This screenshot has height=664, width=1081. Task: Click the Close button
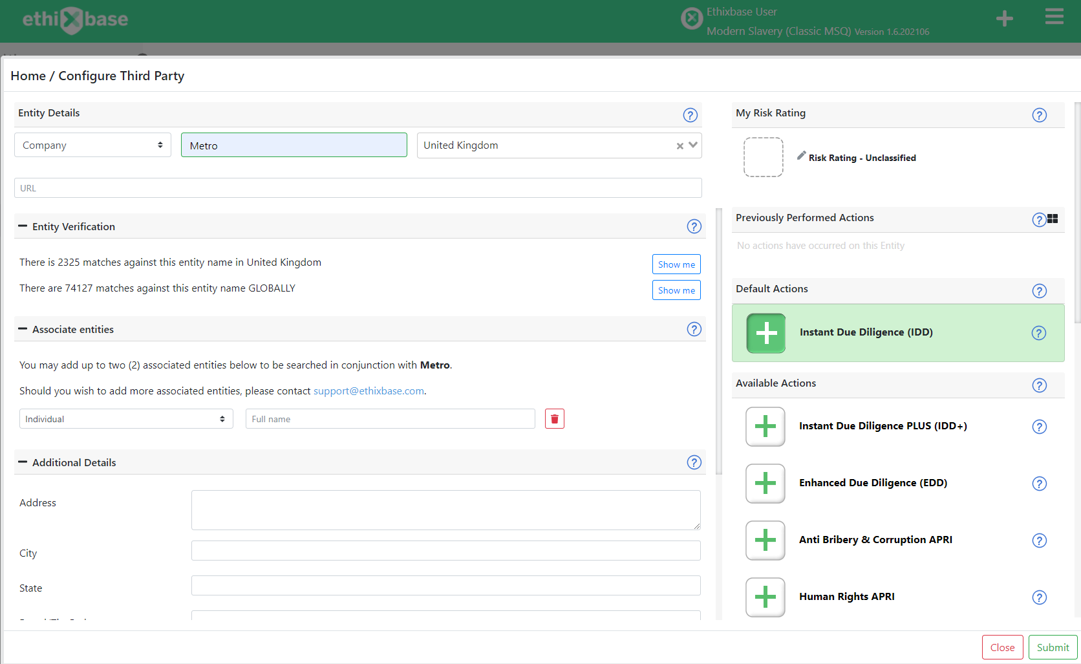click(x=1002, y=647)
